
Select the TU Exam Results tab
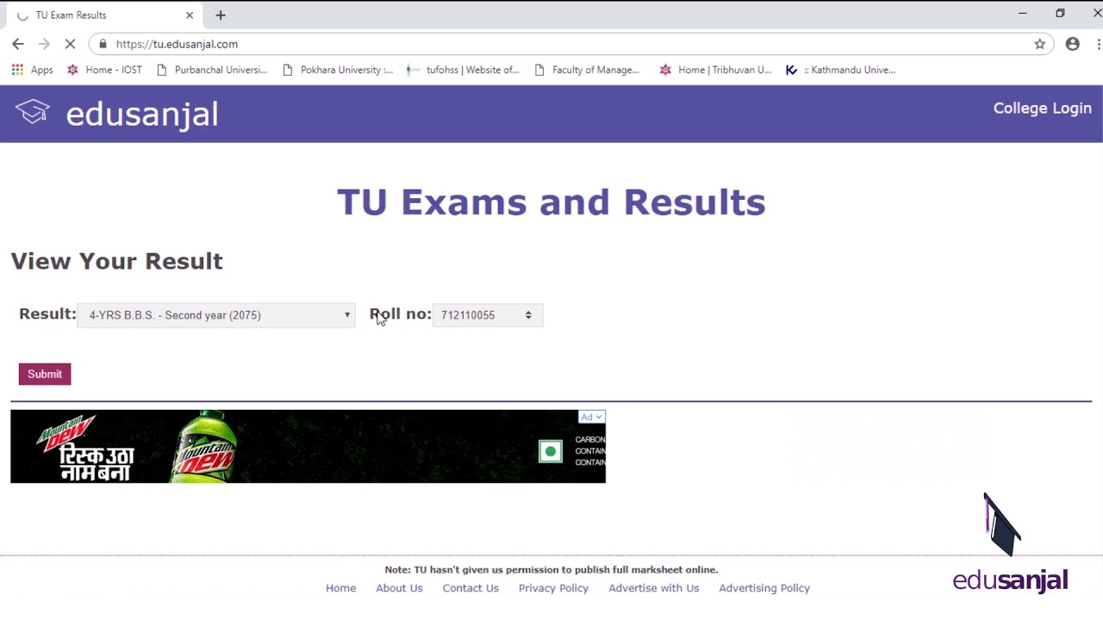click(x=103, y=15)
